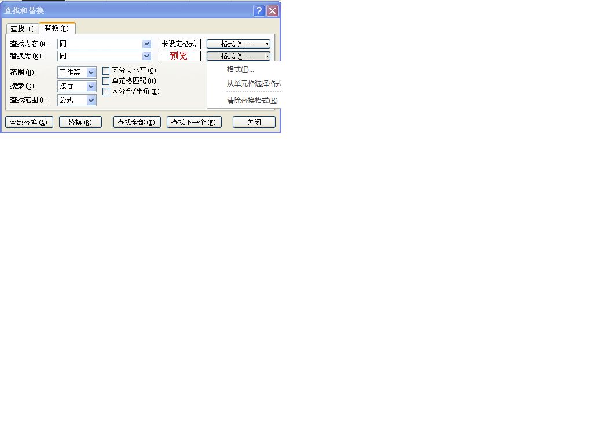Open the 搜索 dropdown showing 按行
Screen dimensions: 593x444
click(91, 86)
